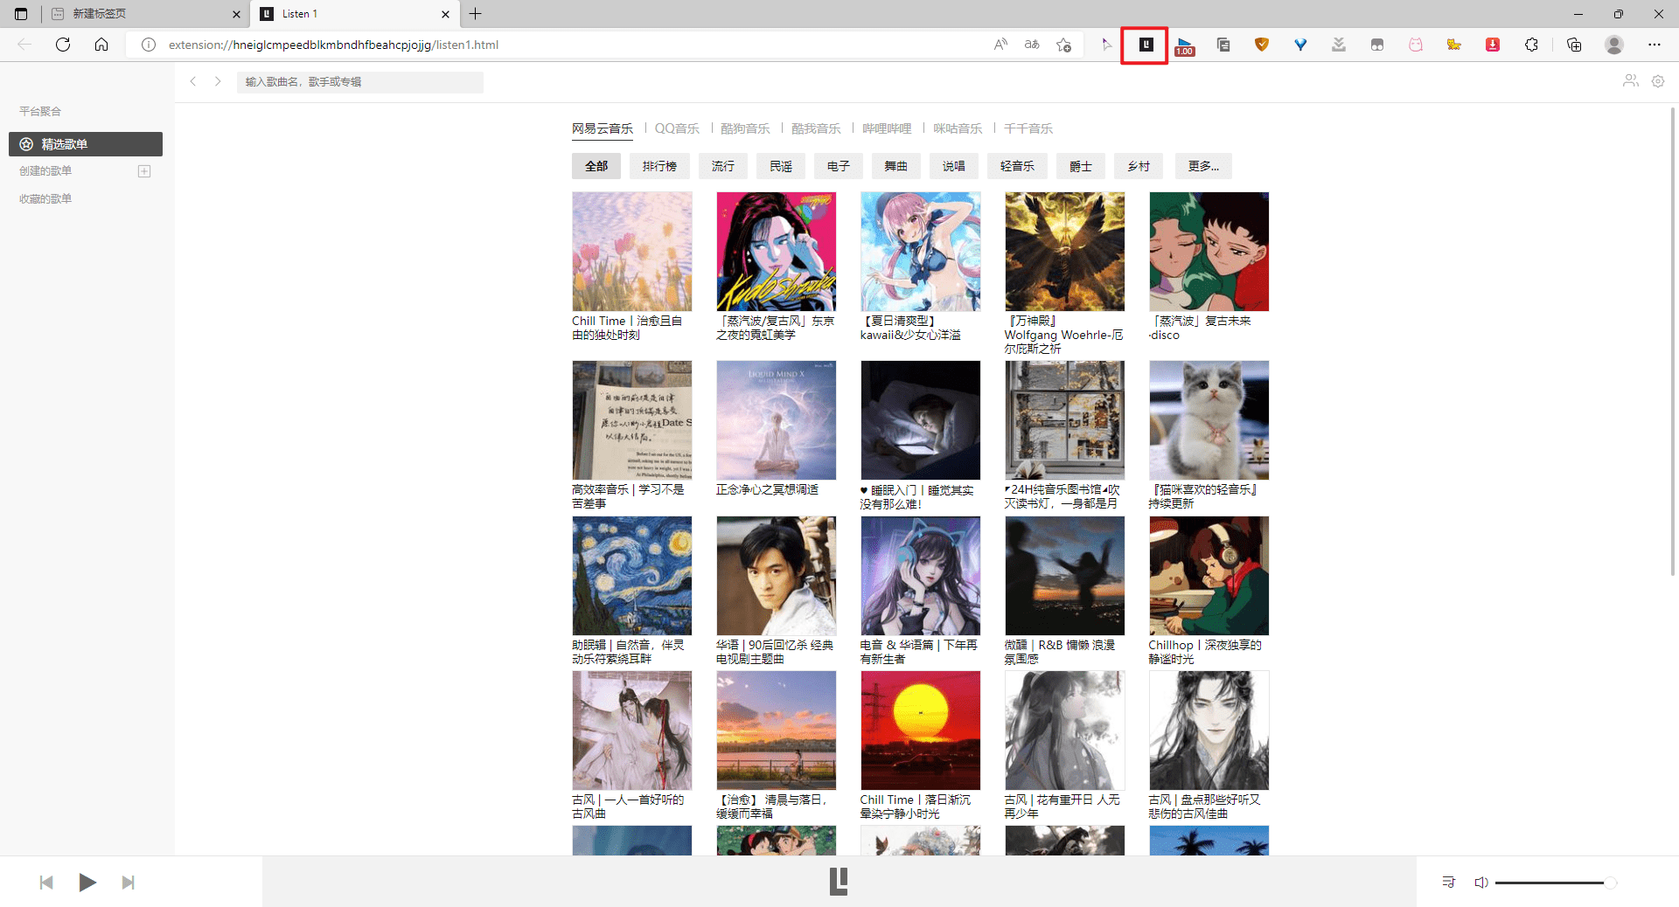The width and height of the screenshot is (1679, 907).
Task: Play the current track
Action: pyautogui.click(x=87, y=883)
